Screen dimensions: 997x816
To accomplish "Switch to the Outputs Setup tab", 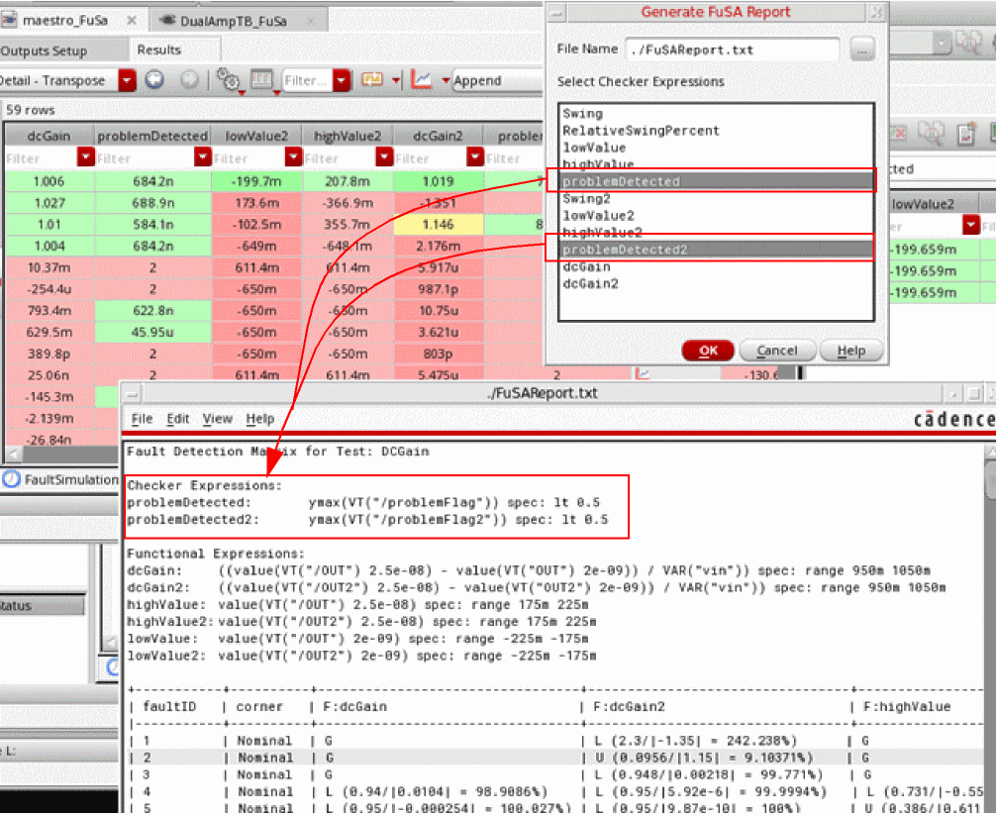I will click(46, 51).
